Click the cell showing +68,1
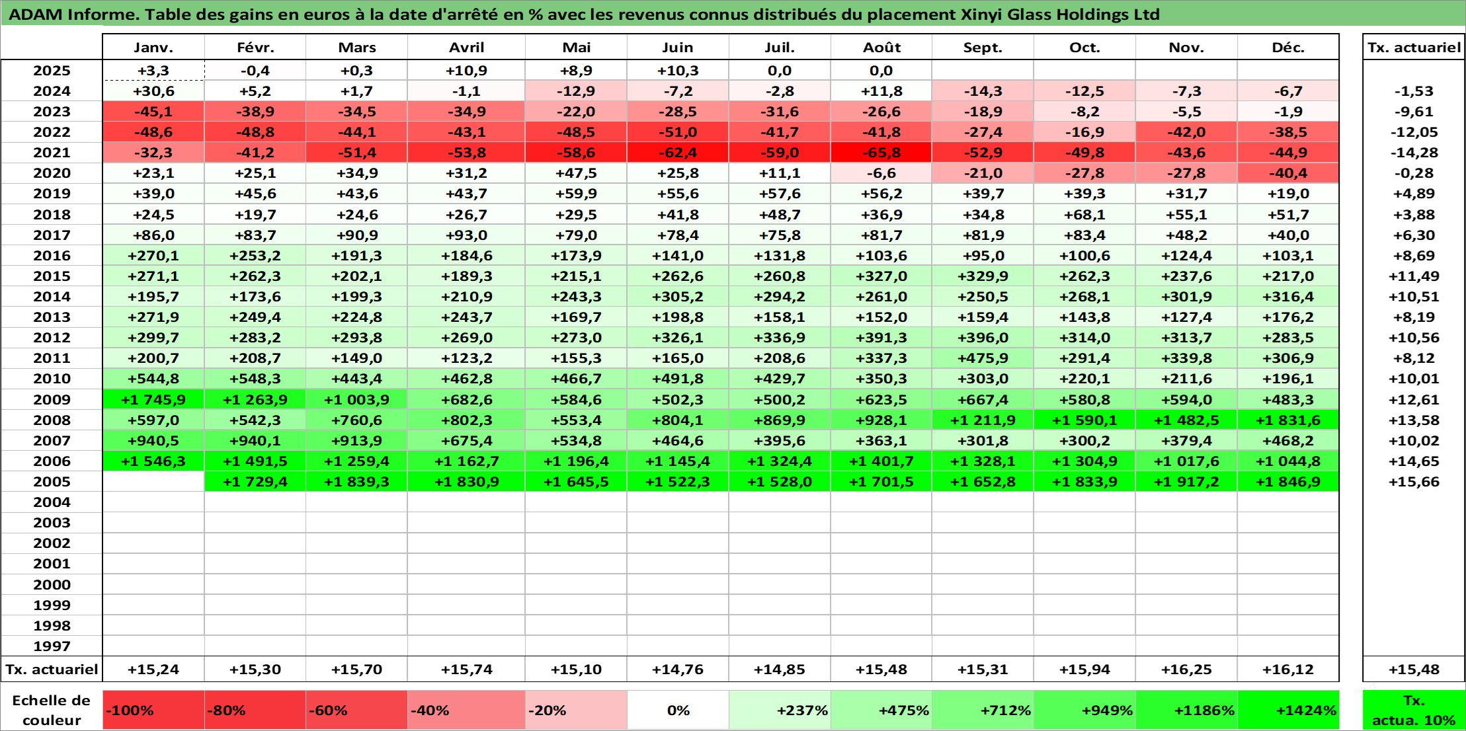Screen dimensions: 1466x731 pos(1084,215)
